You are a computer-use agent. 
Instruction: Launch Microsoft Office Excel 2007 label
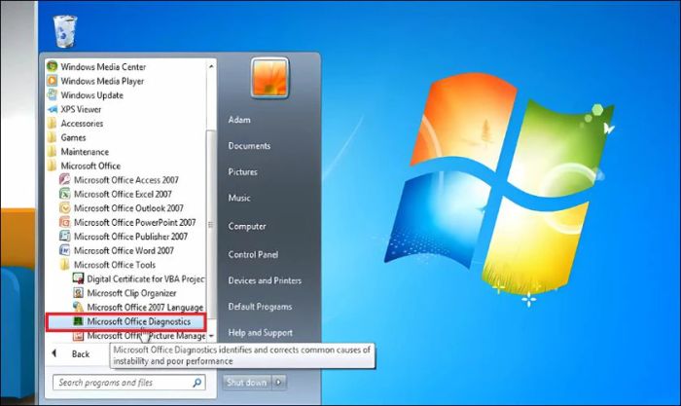[123, 194]
